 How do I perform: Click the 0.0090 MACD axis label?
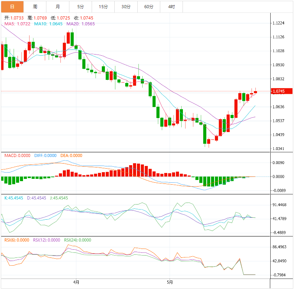click(x=278, y=163)
